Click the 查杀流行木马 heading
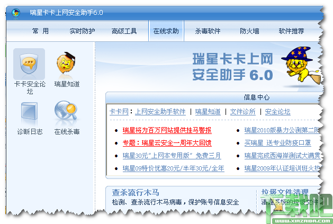Viewport: 333px width, 224px height. point(136,193)
